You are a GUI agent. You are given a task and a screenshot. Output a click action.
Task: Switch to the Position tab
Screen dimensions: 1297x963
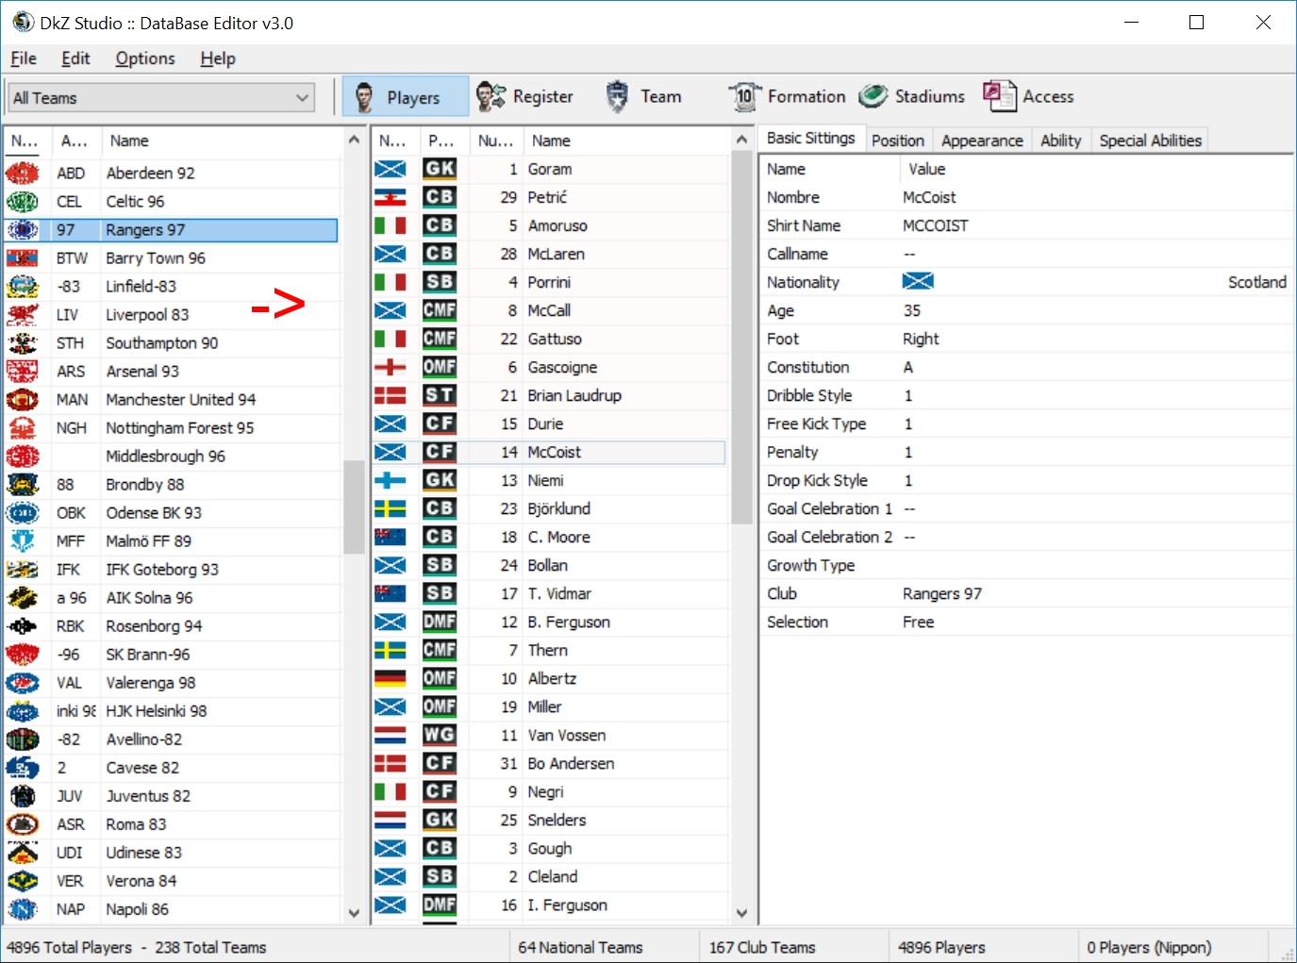898,141
